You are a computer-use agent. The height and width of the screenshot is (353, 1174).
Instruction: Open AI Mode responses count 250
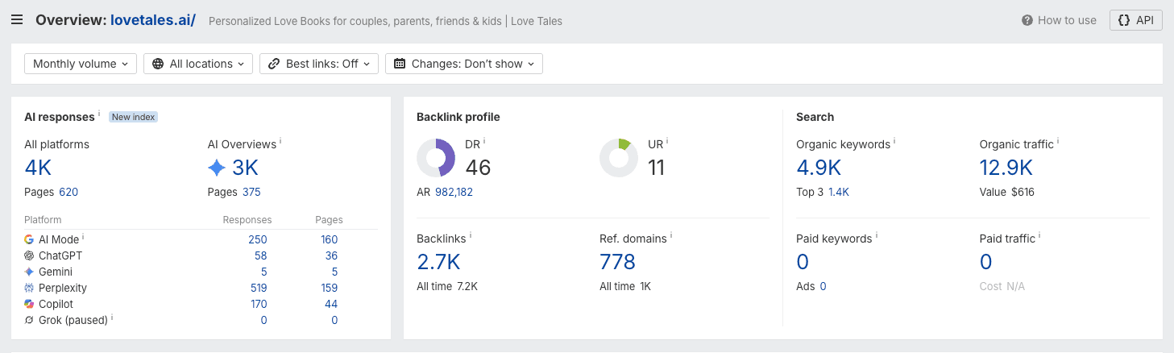click(x=258, y=239)
